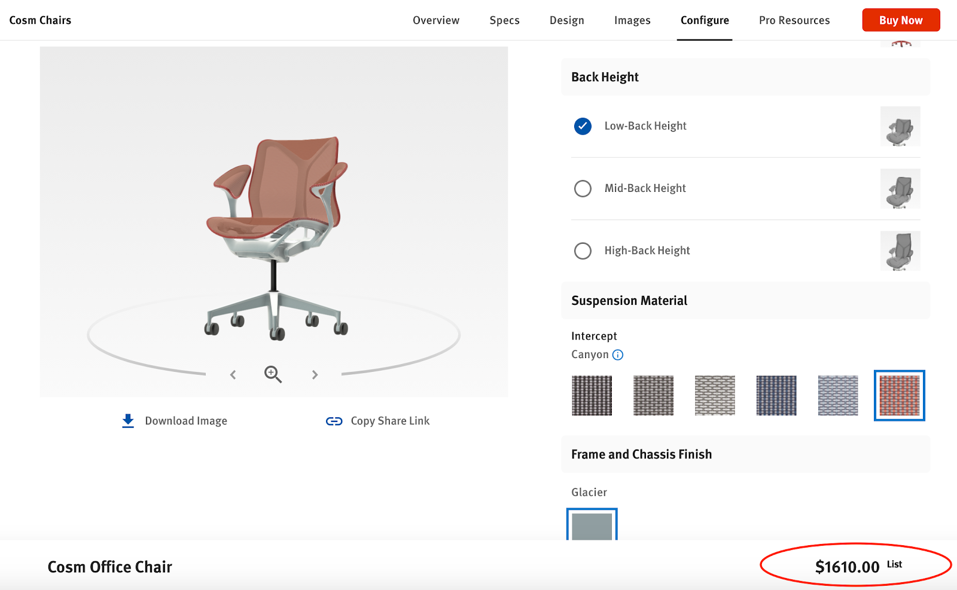Screen dimensions: 957x590
Task: Click the Mid-Back Height chair thumbnail
Action: tap(900, 189)
